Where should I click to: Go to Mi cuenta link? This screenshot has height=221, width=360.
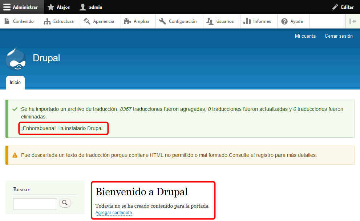pyautogui.click(x=305, y=36)
